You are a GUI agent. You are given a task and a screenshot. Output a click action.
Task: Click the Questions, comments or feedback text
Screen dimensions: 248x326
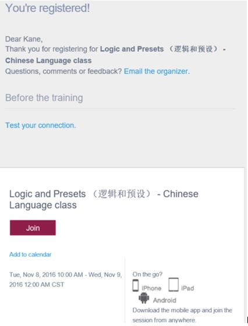tap(63, 71)
